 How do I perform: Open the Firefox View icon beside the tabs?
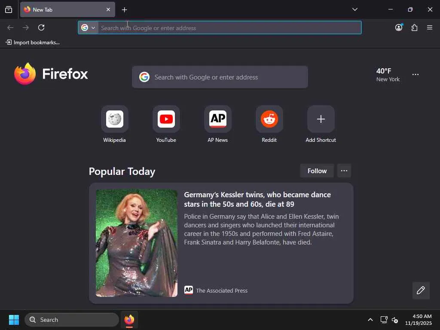tap(9, 9)
